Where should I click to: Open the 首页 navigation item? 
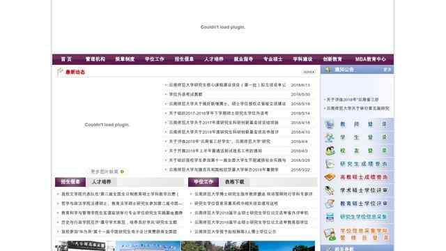[66, 59]
